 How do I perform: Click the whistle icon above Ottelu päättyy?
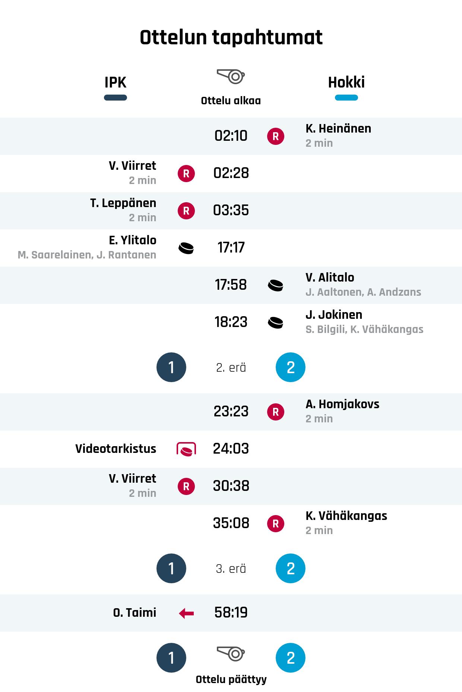coord(231,654)
